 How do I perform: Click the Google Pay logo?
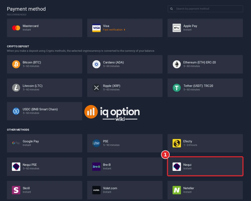16,143
